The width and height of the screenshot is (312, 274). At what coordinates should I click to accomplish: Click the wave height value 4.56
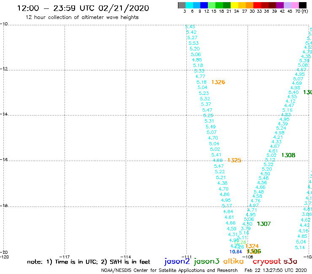[262, 183]
